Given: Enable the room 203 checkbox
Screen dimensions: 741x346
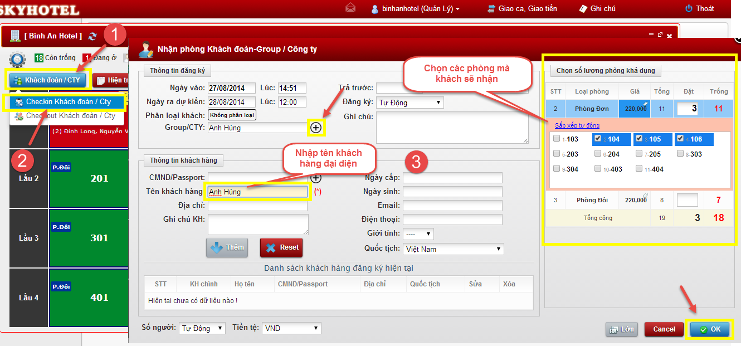Looking at the screenshot, I should point(557,154).
